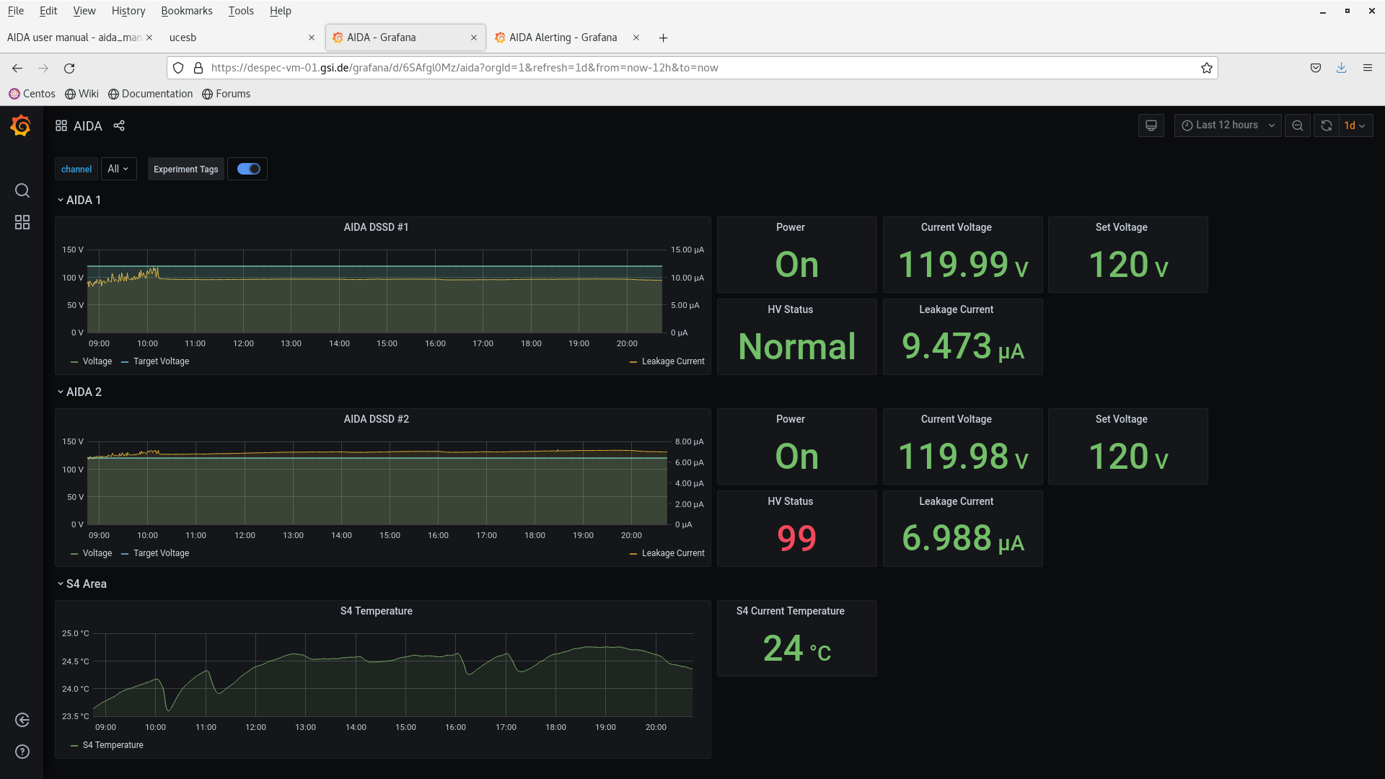Image resolution: width=1385 pixels, height=779 pixels.
Task: Open the Help menu
Action: 280,11
